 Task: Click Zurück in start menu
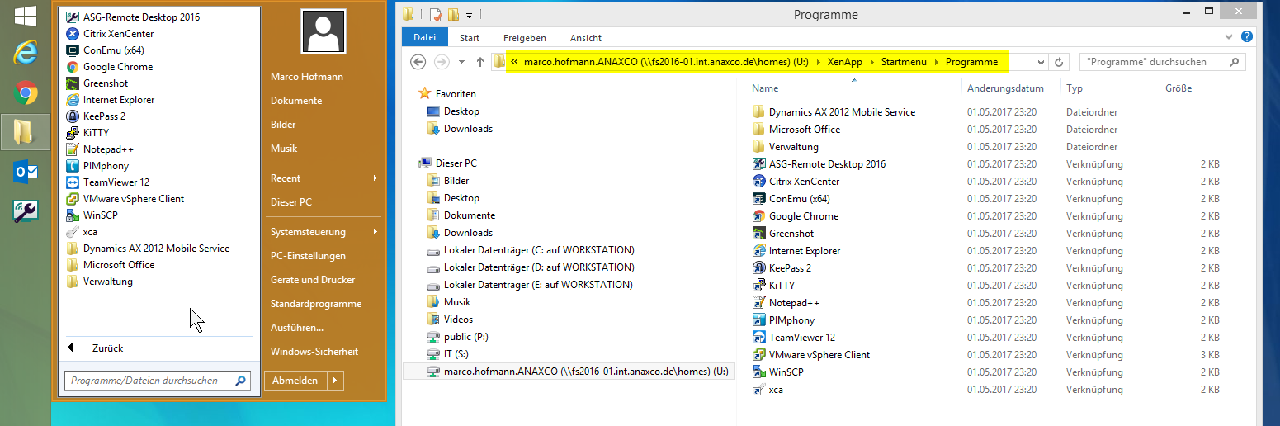coord(107,348)
